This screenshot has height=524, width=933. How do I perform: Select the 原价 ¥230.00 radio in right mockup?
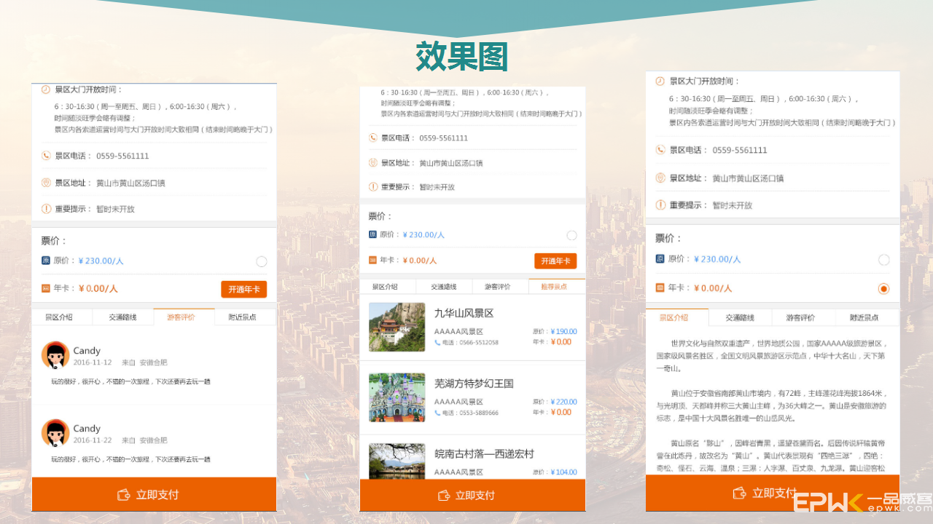(x=884, y=260)
